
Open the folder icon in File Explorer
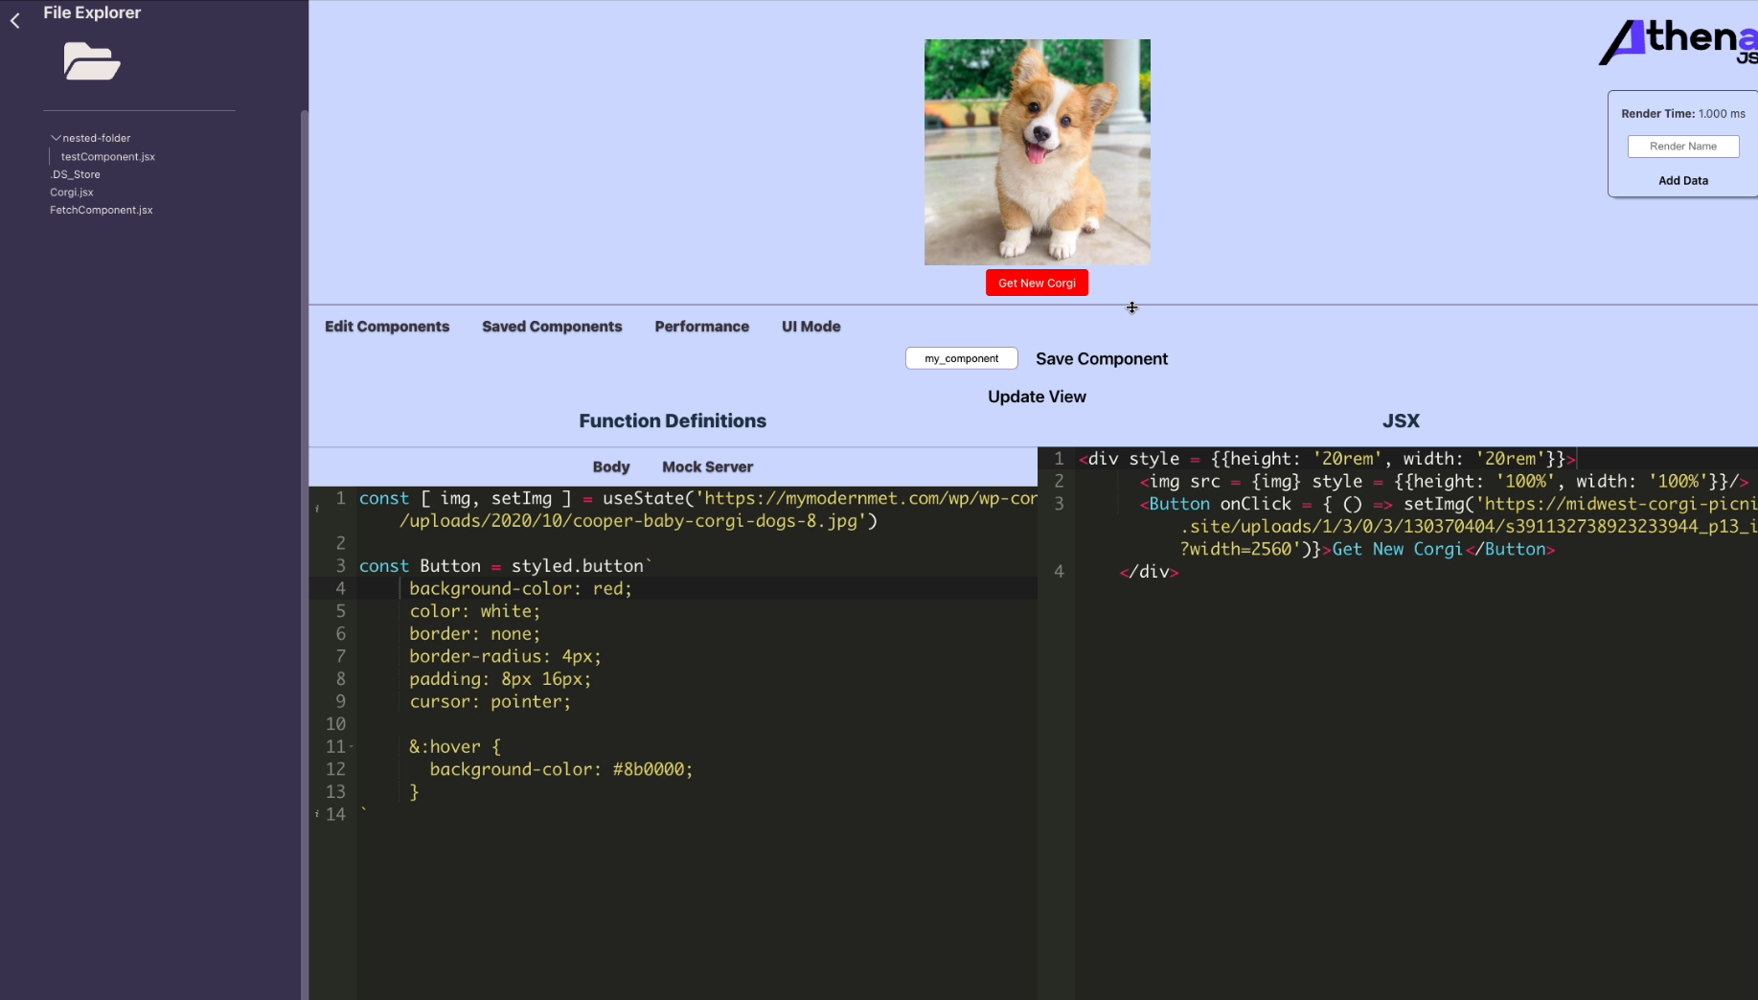[x=92, y=61]
